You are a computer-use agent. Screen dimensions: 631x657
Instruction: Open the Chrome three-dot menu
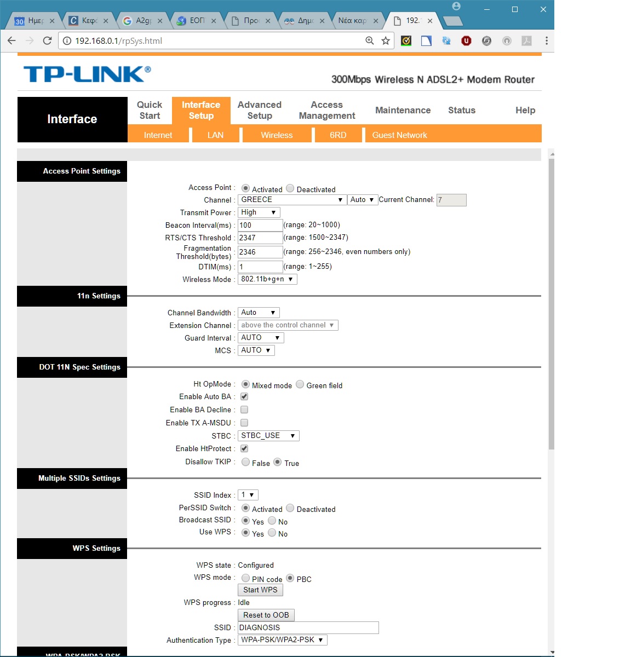(x=546, y=41)
